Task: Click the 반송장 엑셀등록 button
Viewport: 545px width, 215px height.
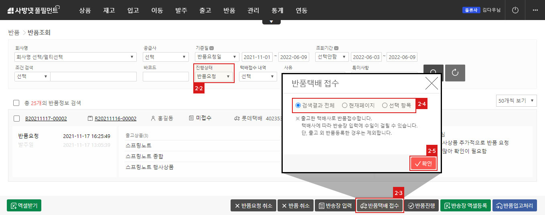Action: coord(465,205)
